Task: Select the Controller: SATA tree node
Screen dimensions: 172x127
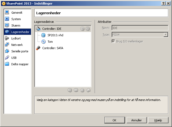Action: click(x=53, y=48)
